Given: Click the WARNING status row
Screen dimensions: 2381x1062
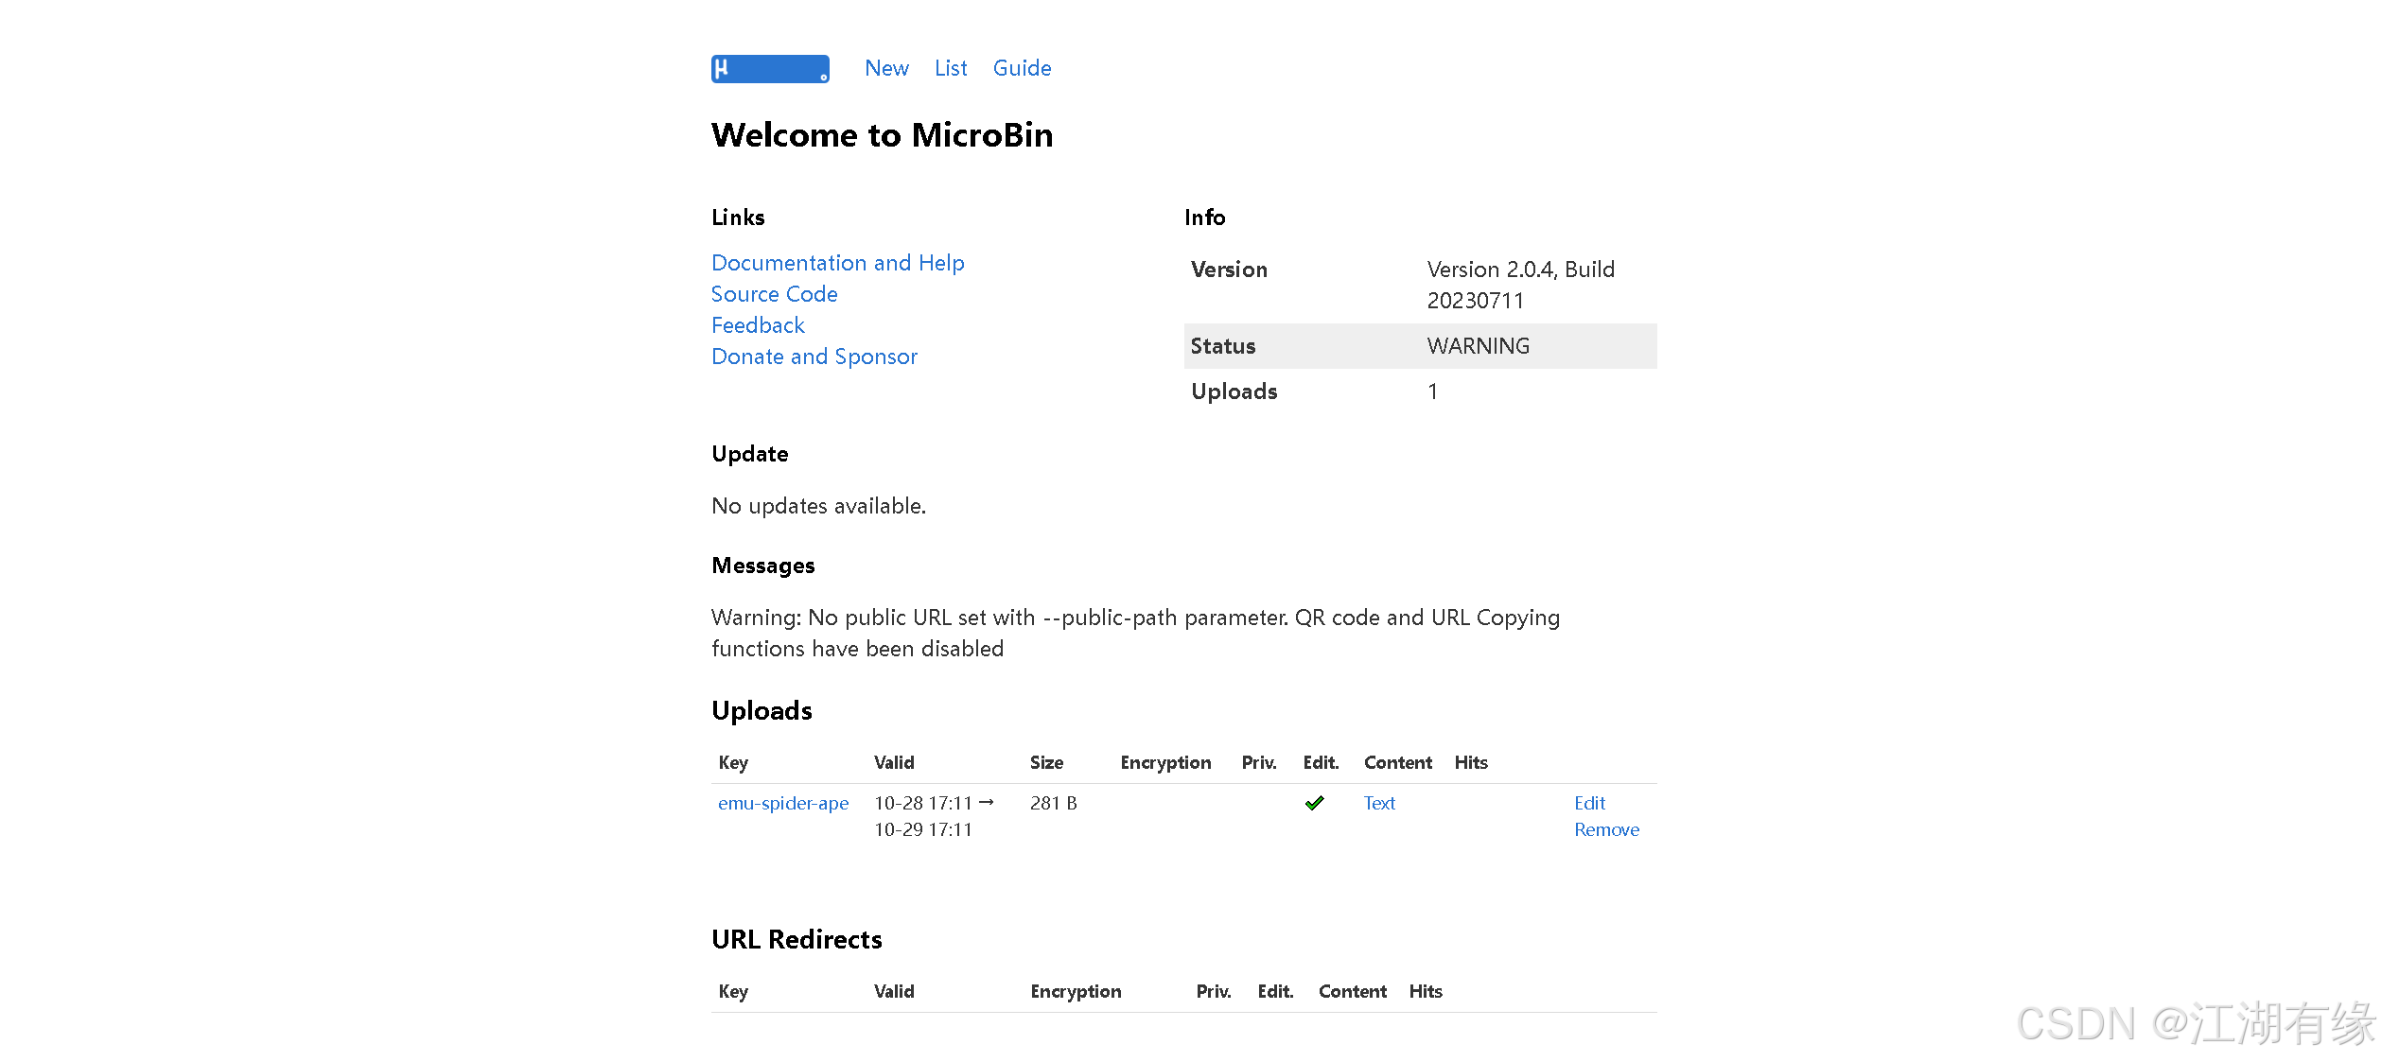Looking at the screenshot, I should point(1477,346).
